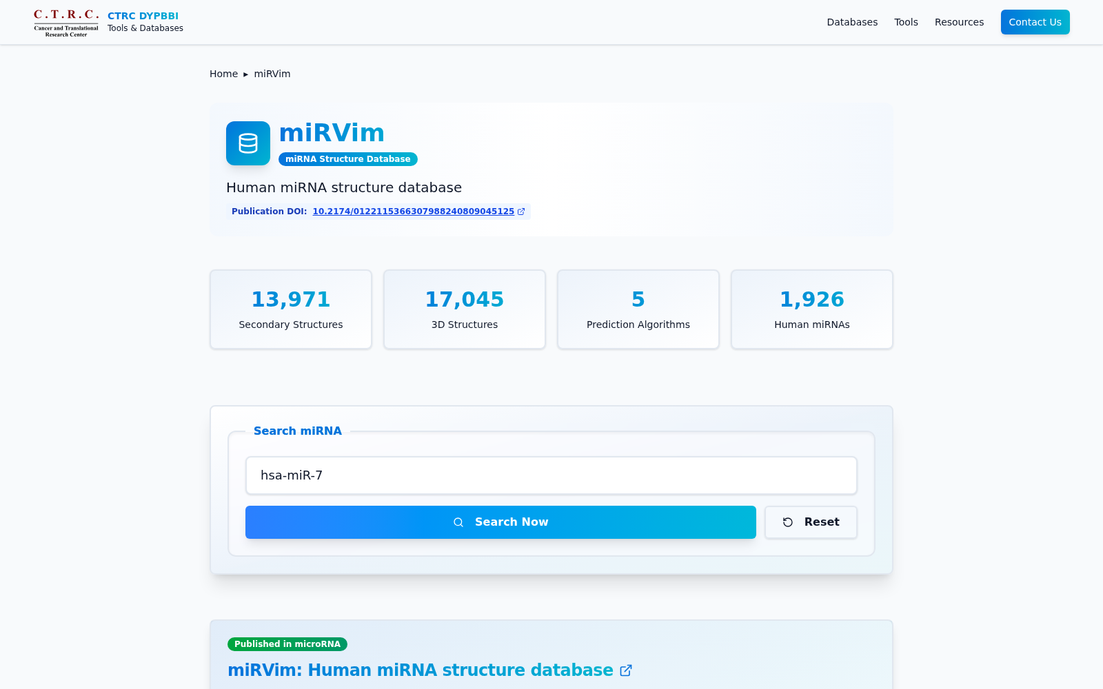Screen dimensions: 1103x689
Task: Select the 13,971 Secondary Structures card
Action: [x=291, y=309]
